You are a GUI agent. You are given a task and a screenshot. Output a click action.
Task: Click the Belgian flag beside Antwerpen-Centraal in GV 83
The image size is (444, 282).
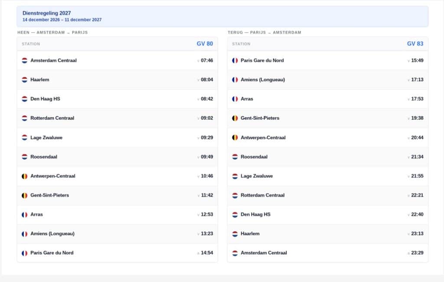pyautogui.click(x=235, y=138)
